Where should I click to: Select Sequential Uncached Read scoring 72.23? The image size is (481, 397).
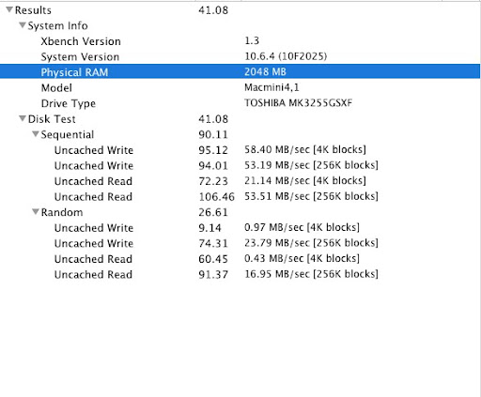tap(240, 181)
